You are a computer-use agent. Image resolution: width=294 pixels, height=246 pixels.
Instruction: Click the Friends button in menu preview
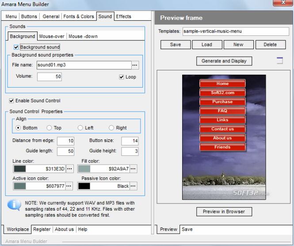click(x=222, y=147)
